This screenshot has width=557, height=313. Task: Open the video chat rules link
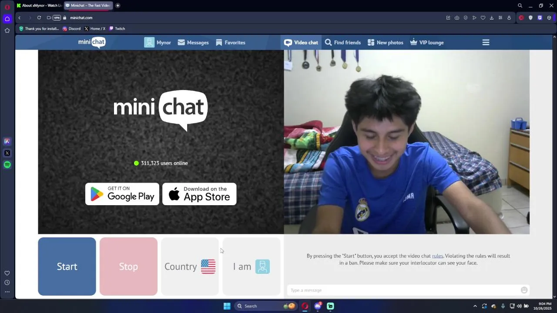tap(437, 256)
